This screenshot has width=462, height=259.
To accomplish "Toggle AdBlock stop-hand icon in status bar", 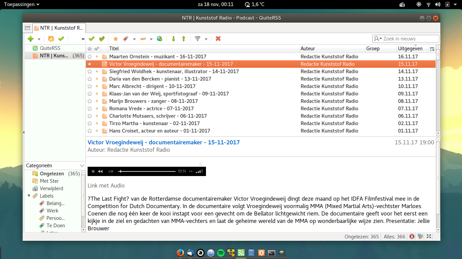I will click(412, 236).
